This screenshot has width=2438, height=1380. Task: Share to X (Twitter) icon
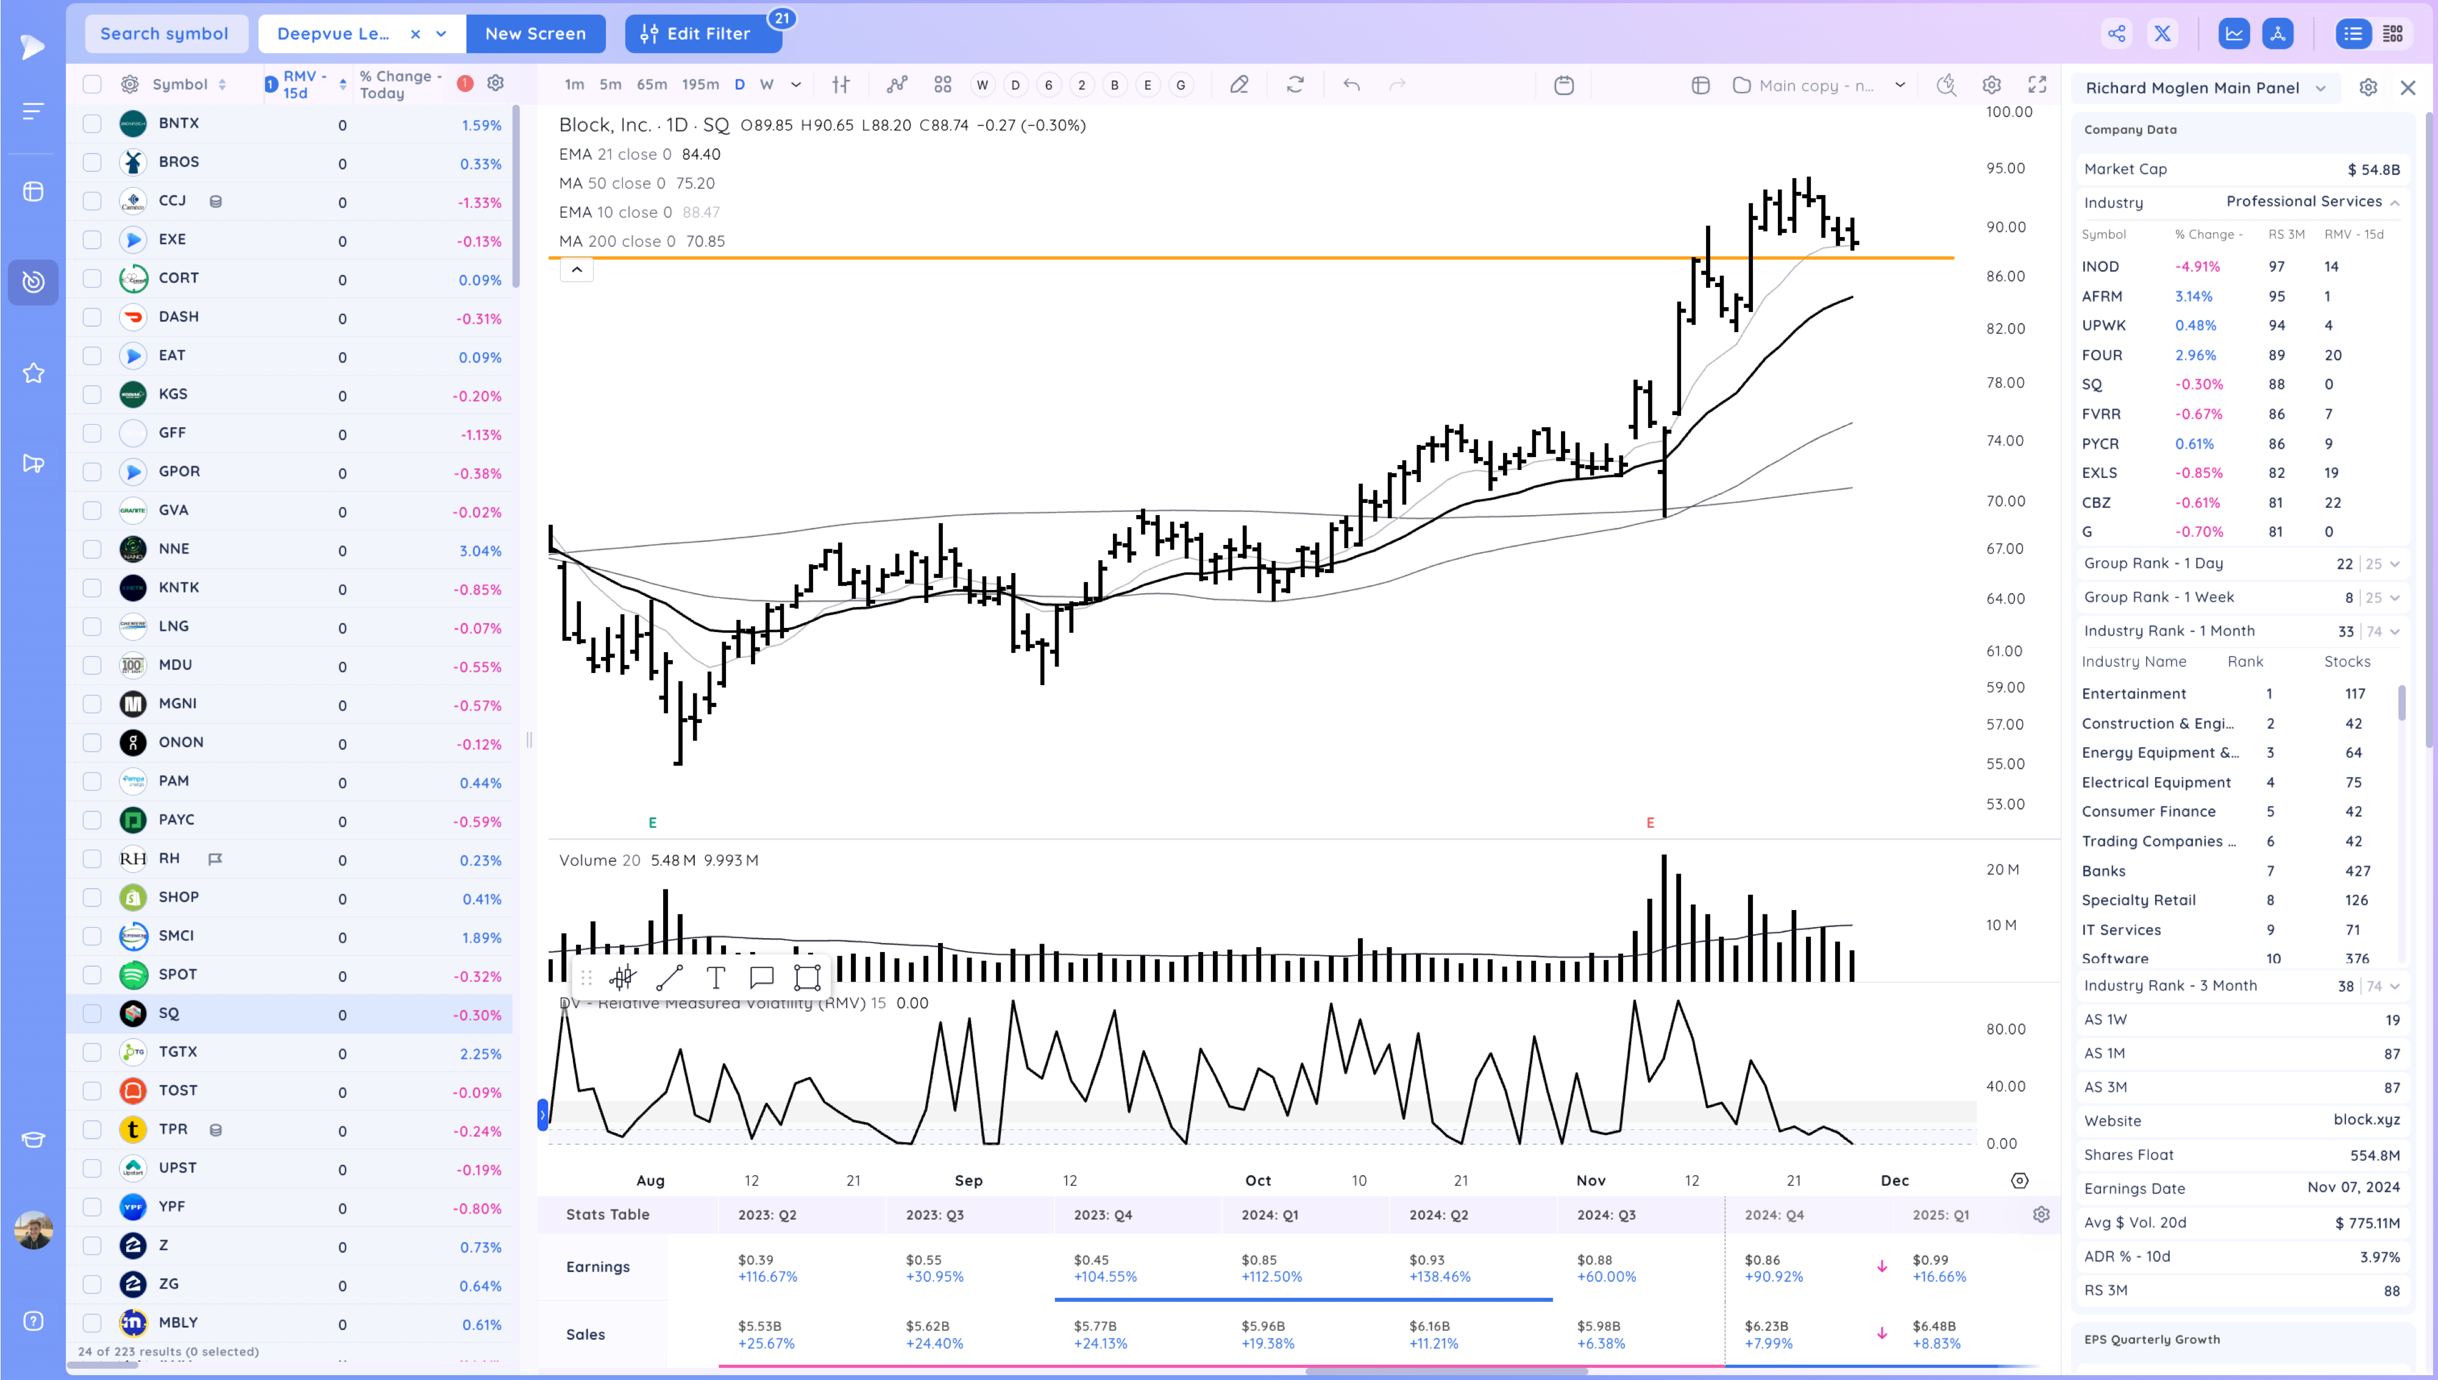(2163, 34)
